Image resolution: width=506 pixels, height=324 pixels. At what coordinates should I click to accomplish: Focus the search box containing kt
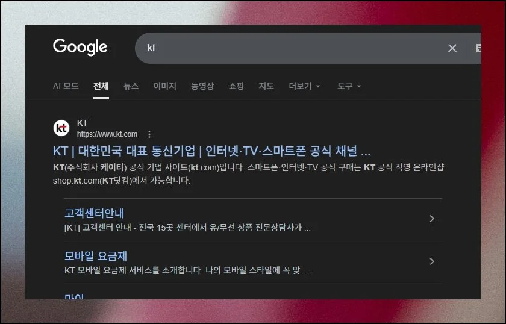click(289, 48)
